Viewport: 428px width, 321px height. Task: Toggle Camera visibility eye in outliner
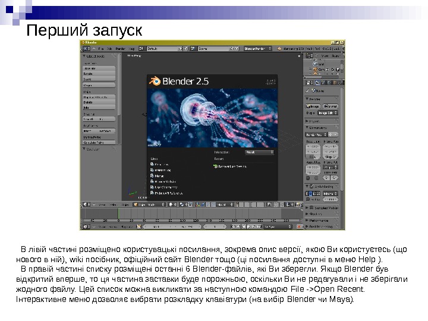point(328,70)
